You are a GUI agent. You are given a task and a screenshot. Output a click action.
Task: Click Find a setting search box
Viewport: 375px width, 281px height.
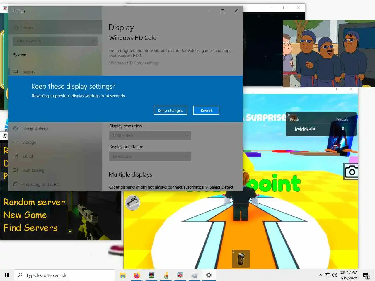click(x=55, y=41)
